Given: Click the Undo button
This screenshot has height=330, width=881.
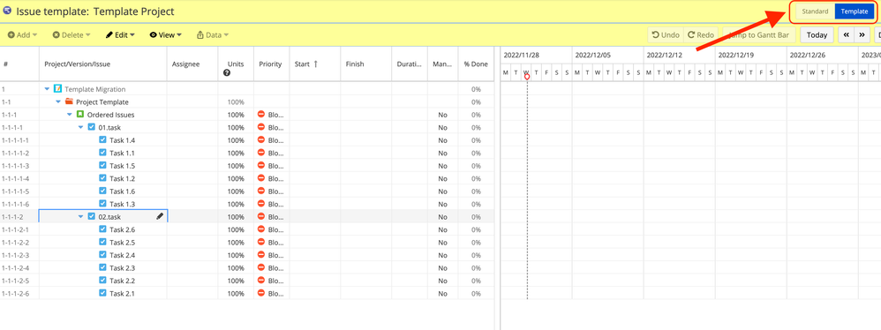Looking at the screenshot, I should click(666, 34).
